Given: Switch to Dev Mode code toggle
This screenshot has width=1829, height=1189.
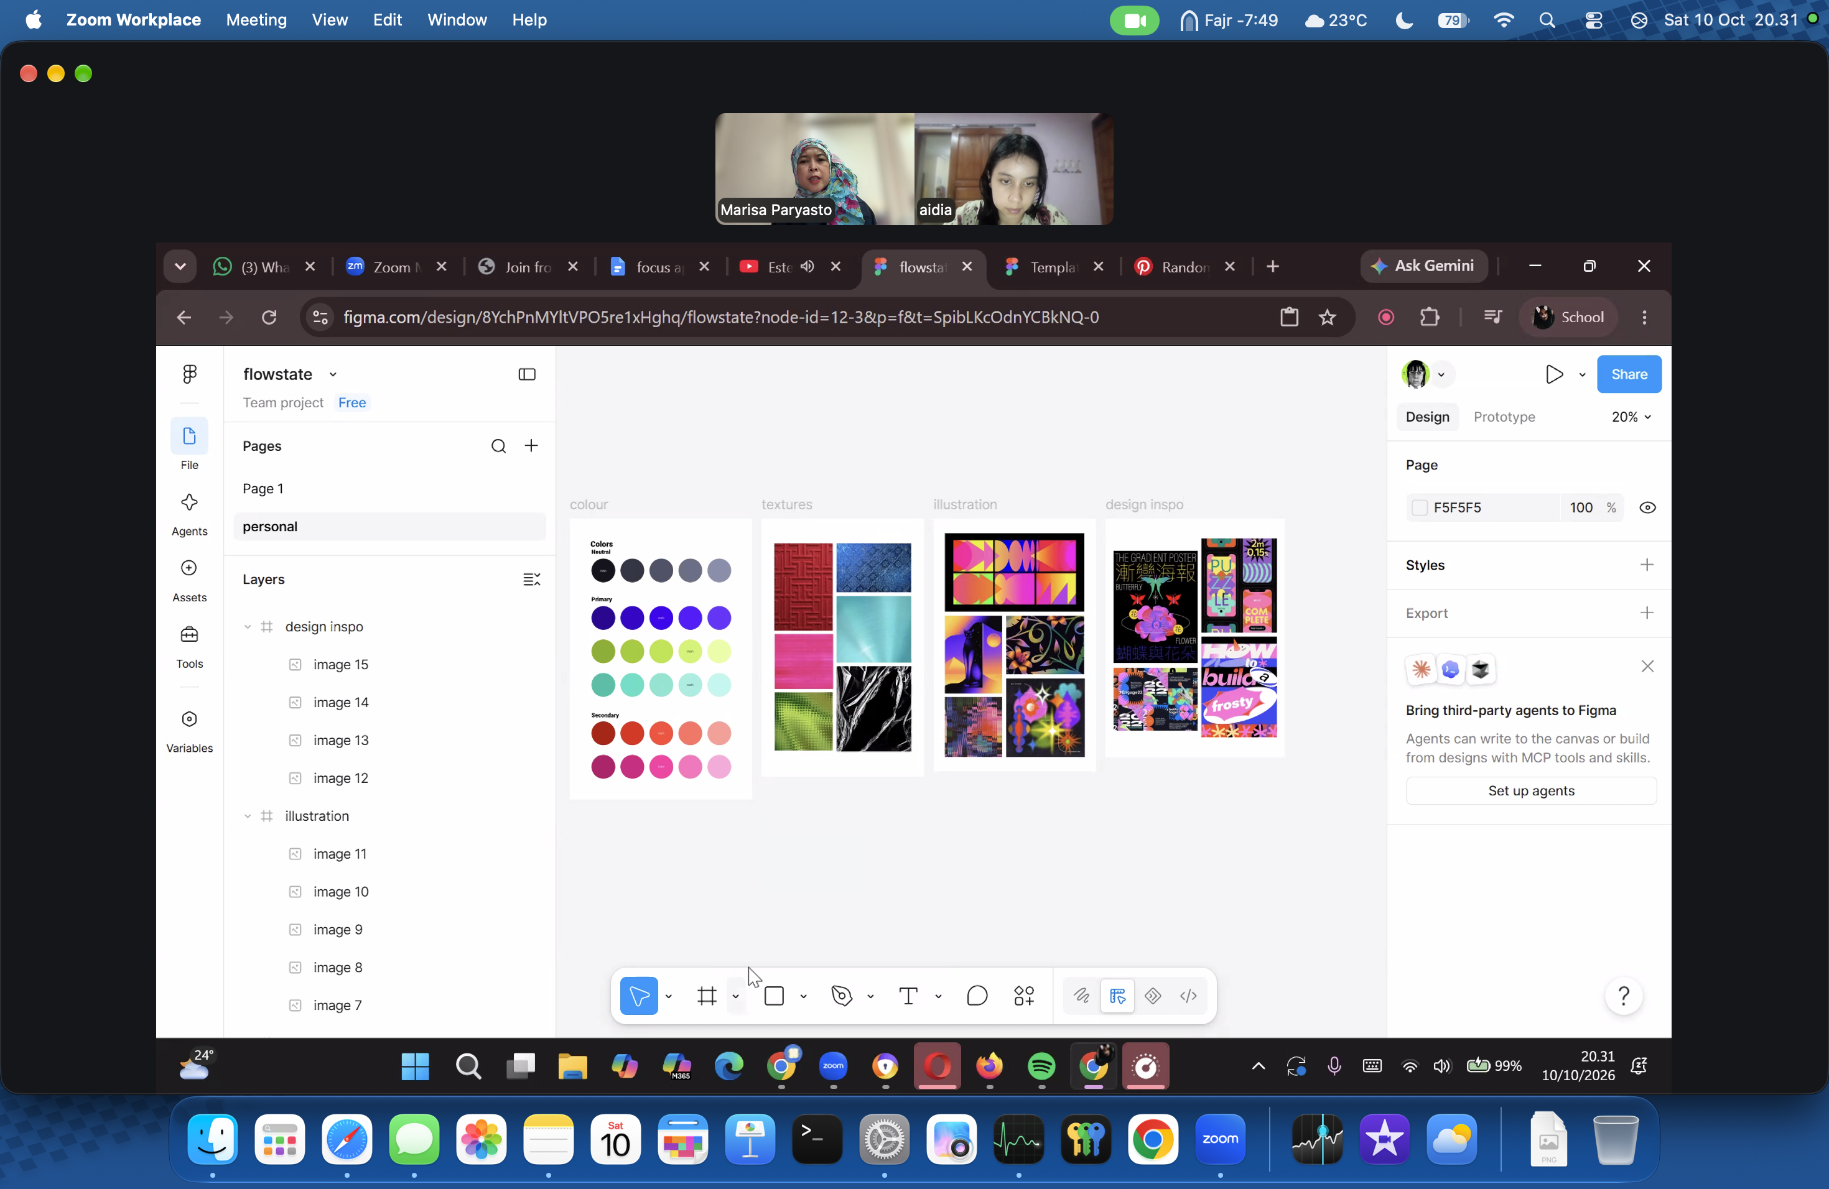Looking at the screenshot, I should 1188,996.
